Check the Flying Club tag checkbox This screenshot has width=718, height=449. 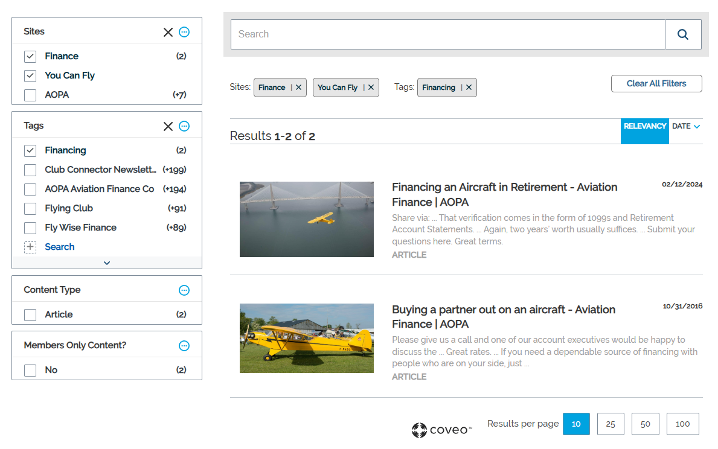pos(30,208)
